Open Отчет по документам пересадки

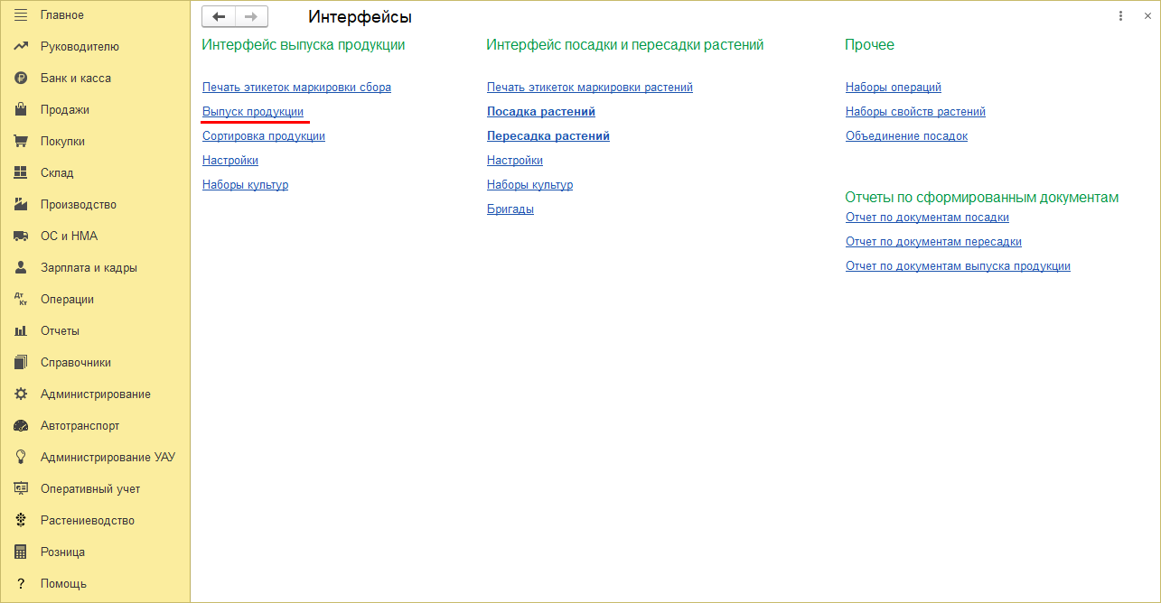coord(933,242)
